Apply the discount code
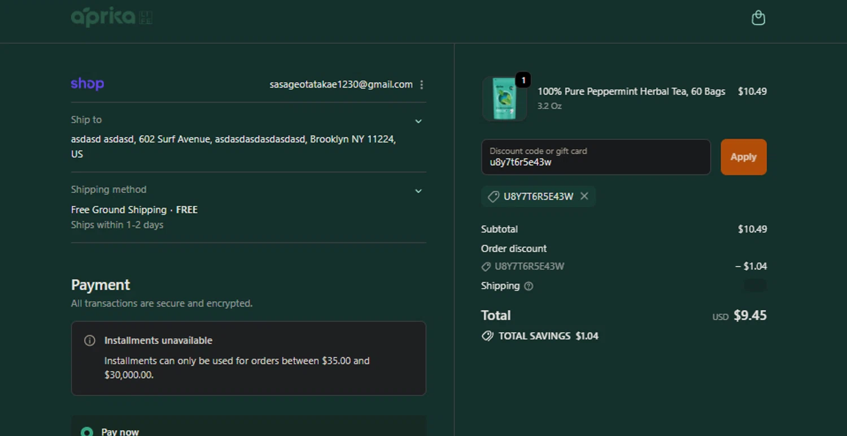847x436 pixels. click(x=744, y=157)
